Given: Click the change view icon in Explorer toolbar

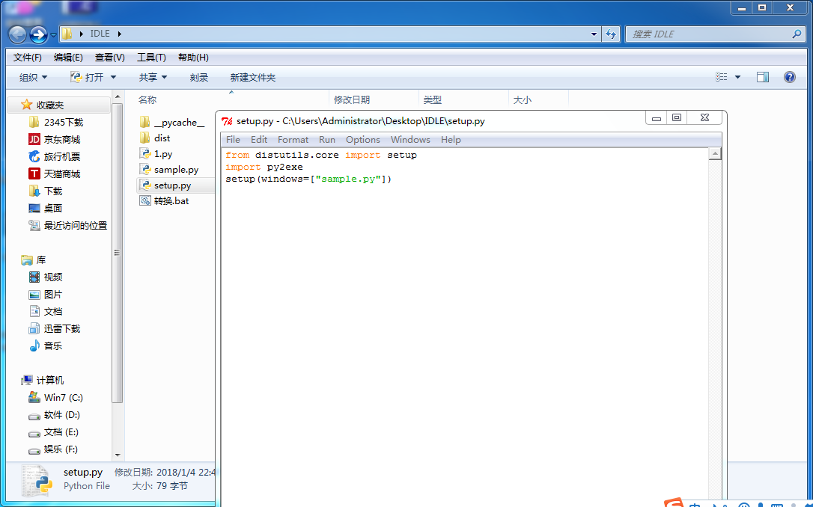Looking at the screenshot, I should pyautogui.click(x=721, y=77).
